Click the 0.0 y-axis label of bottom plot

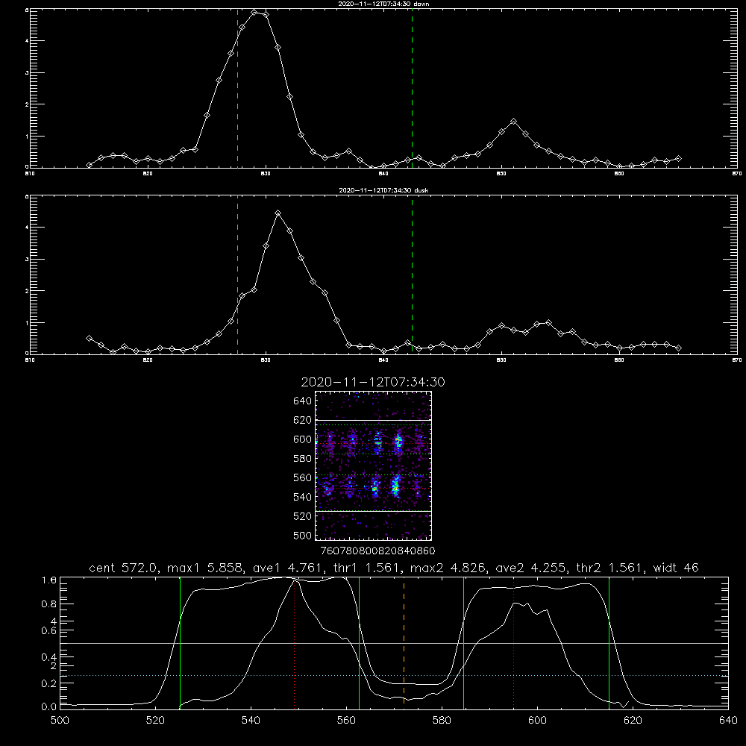[x=49, y=707]
